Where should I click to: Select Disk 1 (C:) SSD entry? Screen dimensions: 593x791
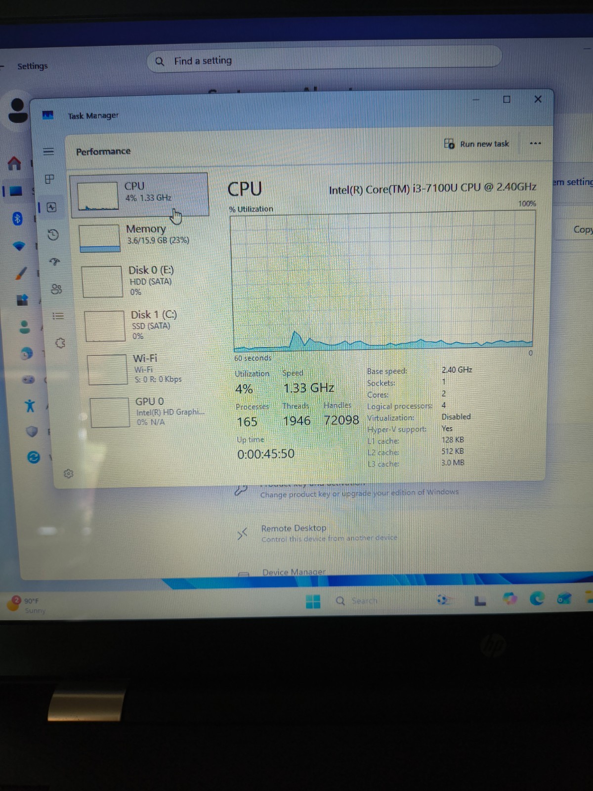[146, 325]
